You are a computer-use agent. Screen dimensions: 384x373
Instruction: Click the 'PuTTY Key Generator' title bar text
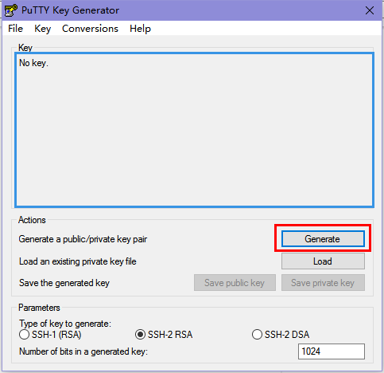(x=70, y=10)
